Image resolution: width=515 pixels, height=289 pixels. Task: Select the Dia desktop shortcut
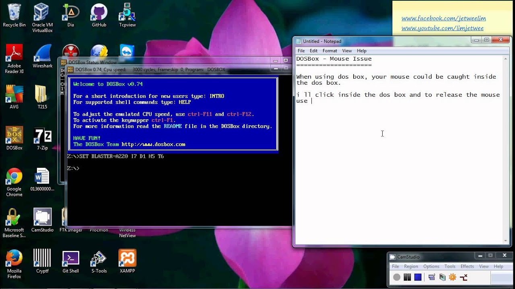(70, 15)
